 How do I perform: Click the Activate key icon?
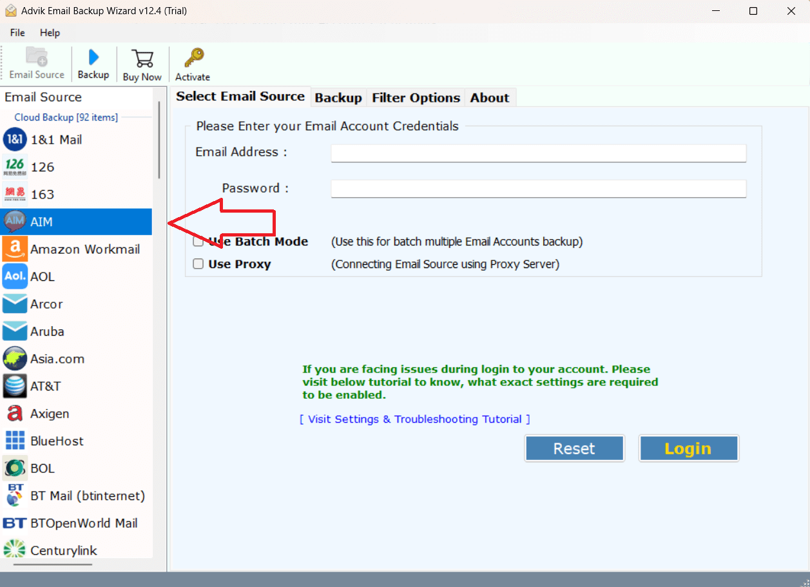point(191,63)
